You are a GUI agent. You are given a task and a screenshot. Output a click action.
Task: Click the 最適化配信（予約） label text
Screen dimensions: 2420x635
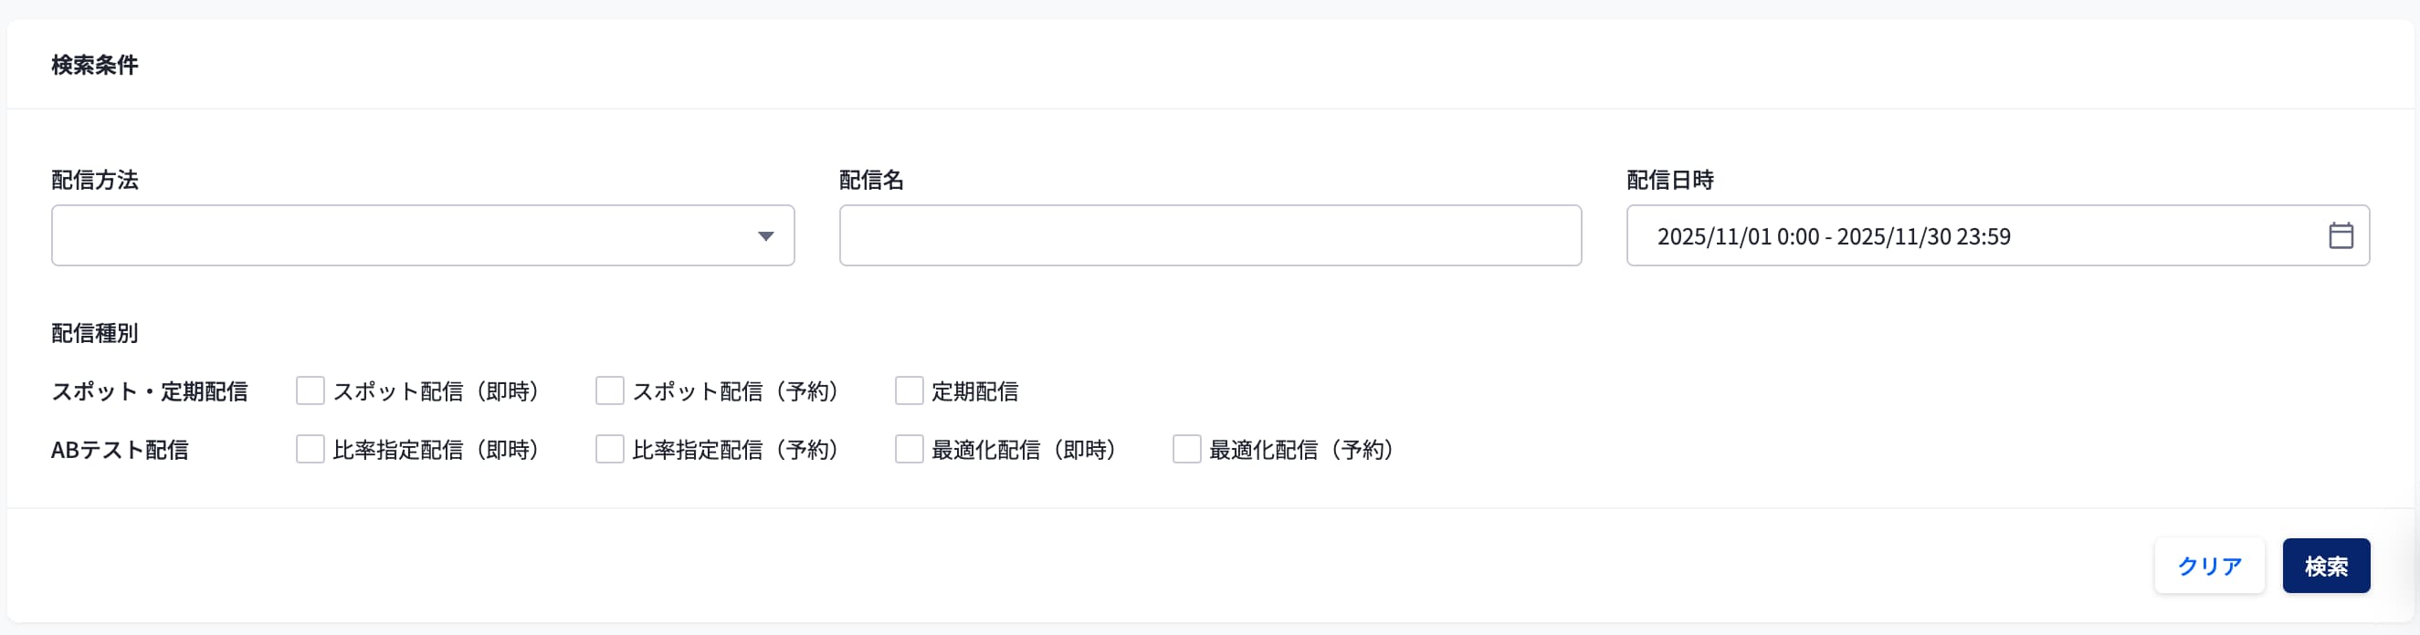coord(1302,450)
